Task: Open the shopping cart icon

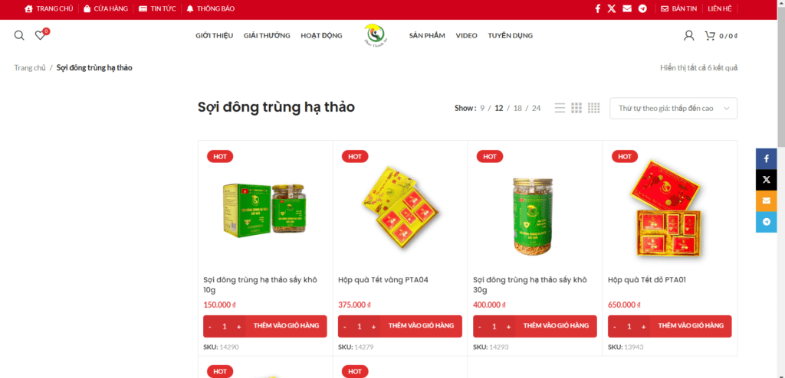Action: coord(709,35)
